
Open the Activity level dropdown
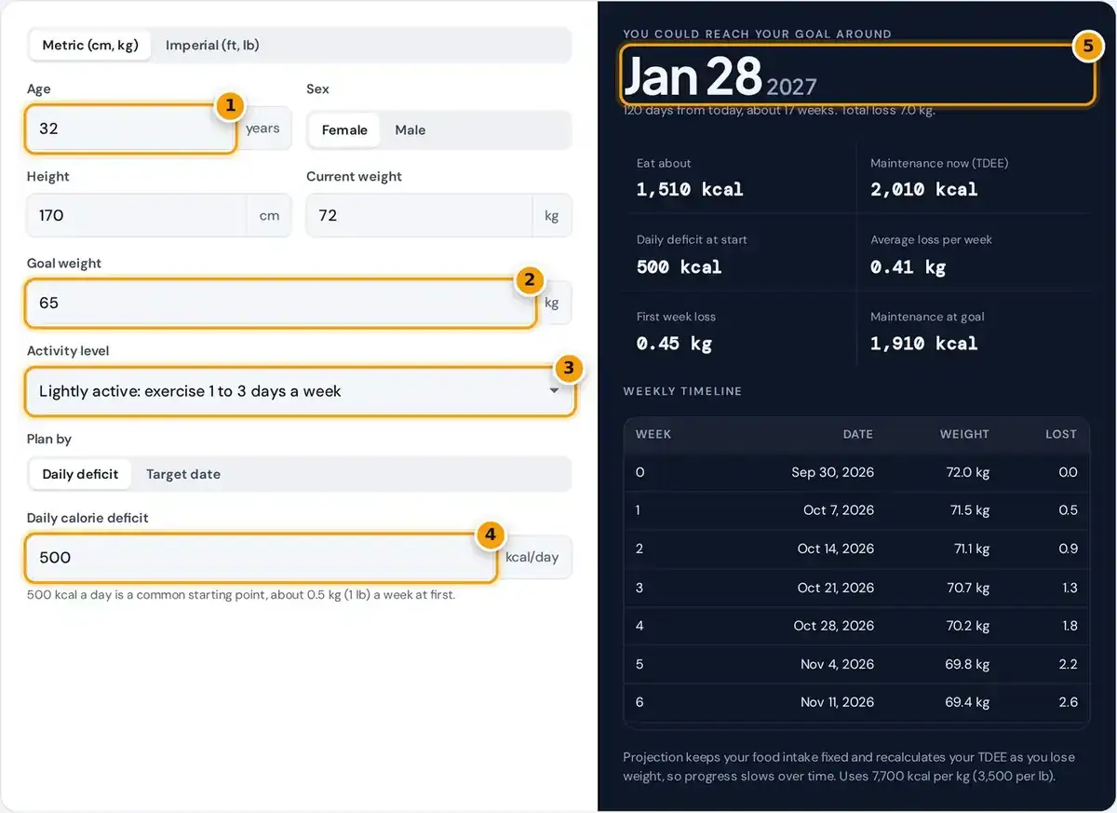pyautogui.click(x=300, y=392)
